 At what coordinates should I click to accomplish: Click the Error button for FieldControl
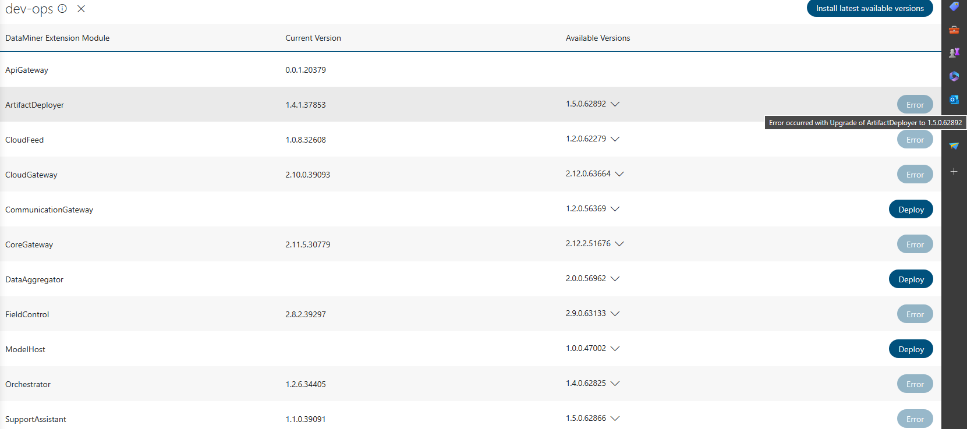pos(915,314)
